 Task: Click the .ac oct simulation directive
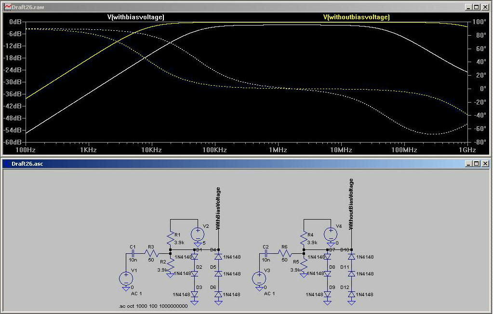point(153,306)
